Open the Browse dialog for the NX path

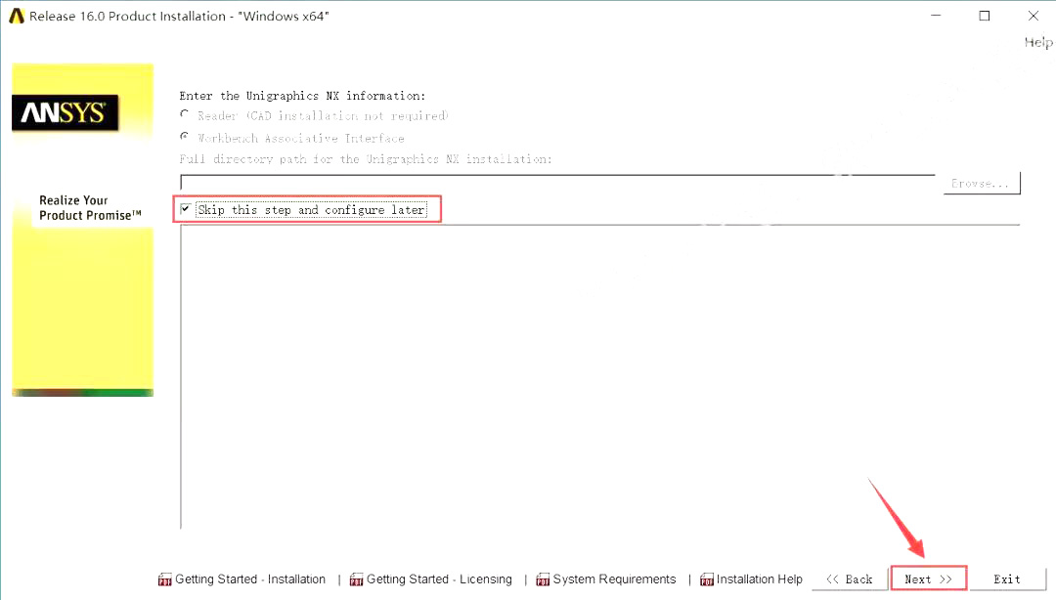tap(981, 183)
